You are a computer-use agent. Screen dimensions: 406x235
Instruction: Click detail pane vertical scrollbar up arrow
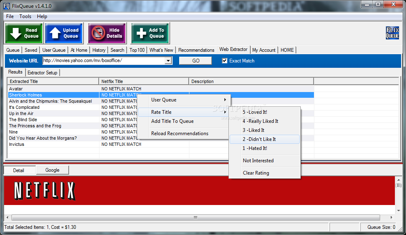pos(399,180)
